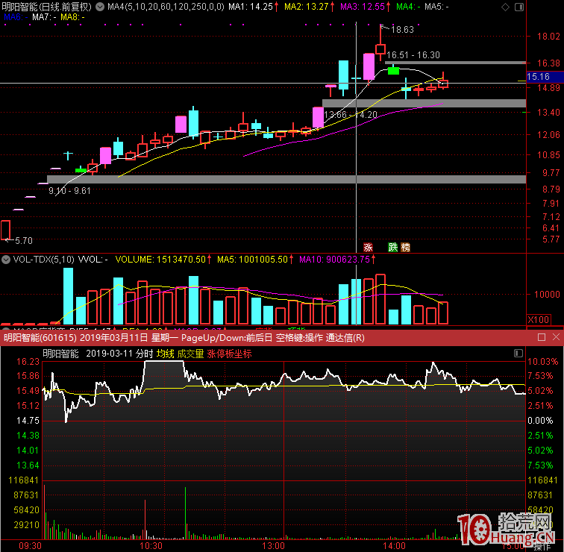Image resolution: width=564 pixels, height=552 pixels.
Task: Click the MA4(5,10,20,60,120,250,0,0) indicator label
Action: [x=166, y=7]
